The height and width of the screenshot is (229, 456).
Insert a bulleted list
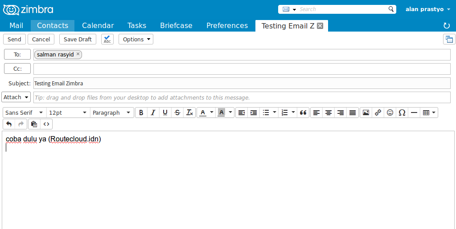(x=266, y=112)
